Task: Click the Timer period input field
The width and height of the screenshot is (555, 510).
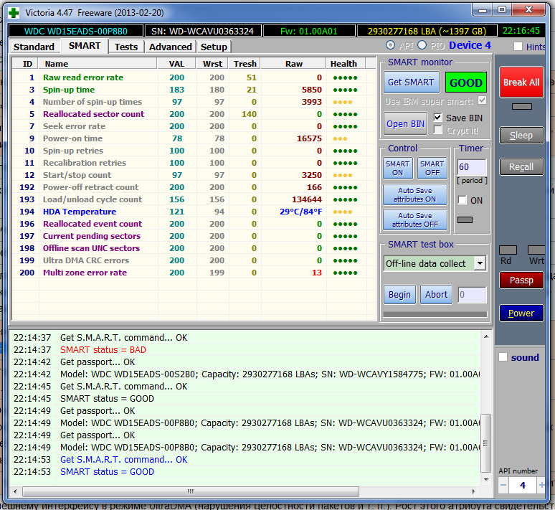Action: [x=471, y=168]
